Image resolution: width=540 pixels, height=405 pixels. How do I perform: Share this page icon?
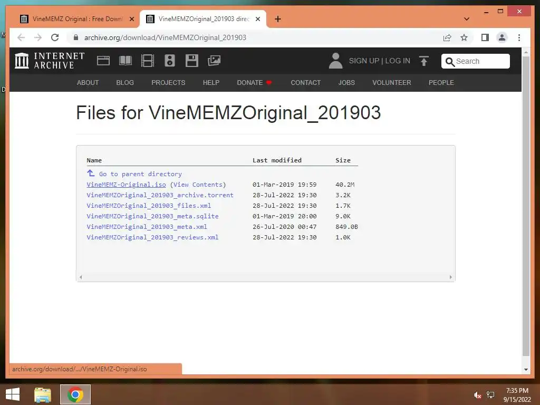click(x=447, y=37)
